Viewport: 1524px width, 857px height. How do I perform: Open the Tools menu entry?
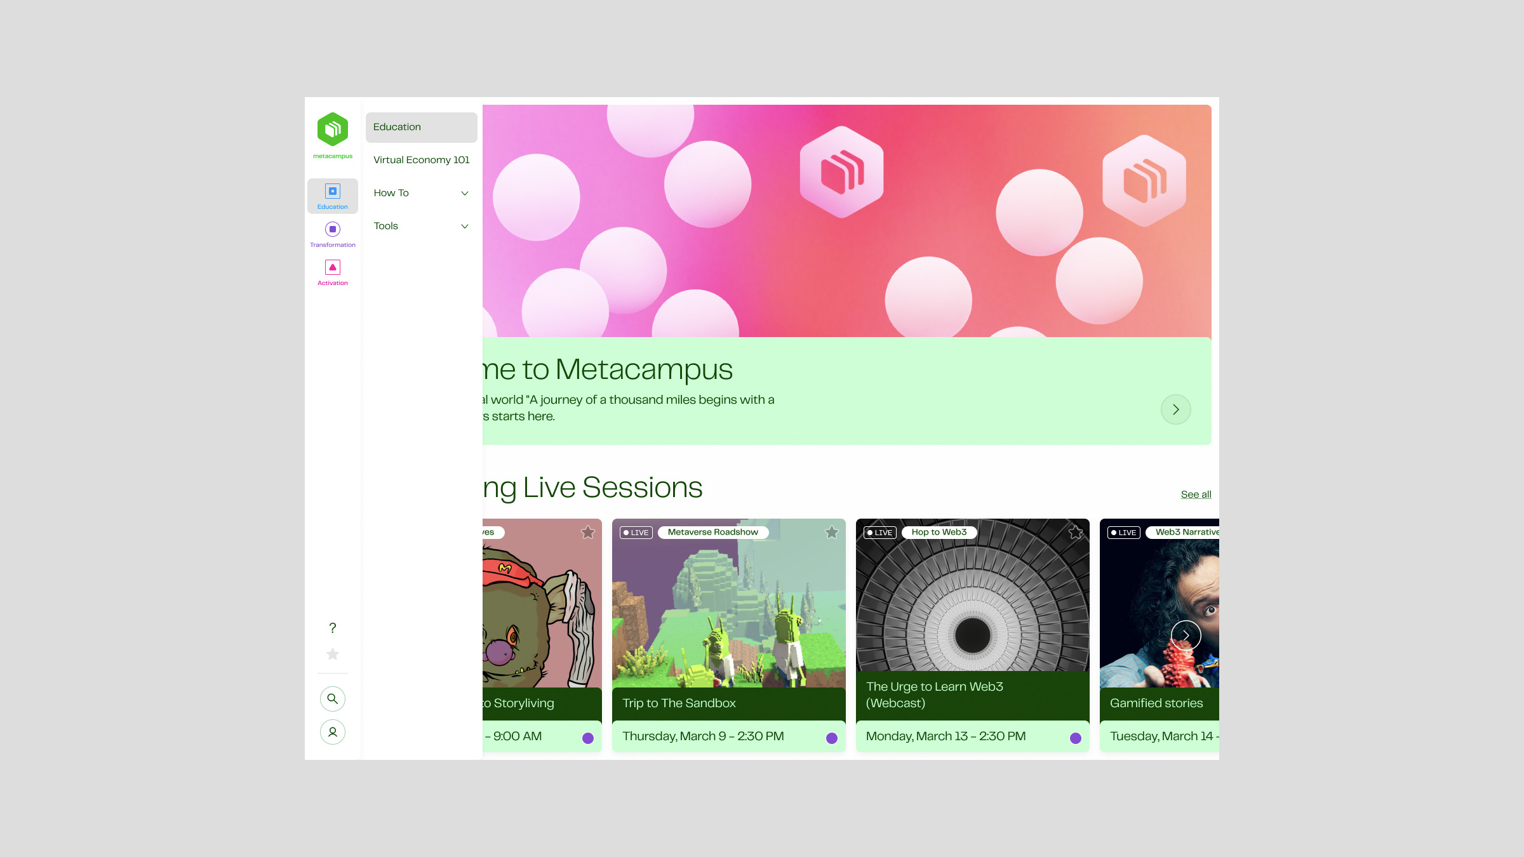[422, 226]
